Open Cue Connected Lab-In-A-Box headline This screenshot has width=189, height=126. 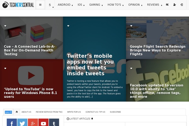point(29,50)
